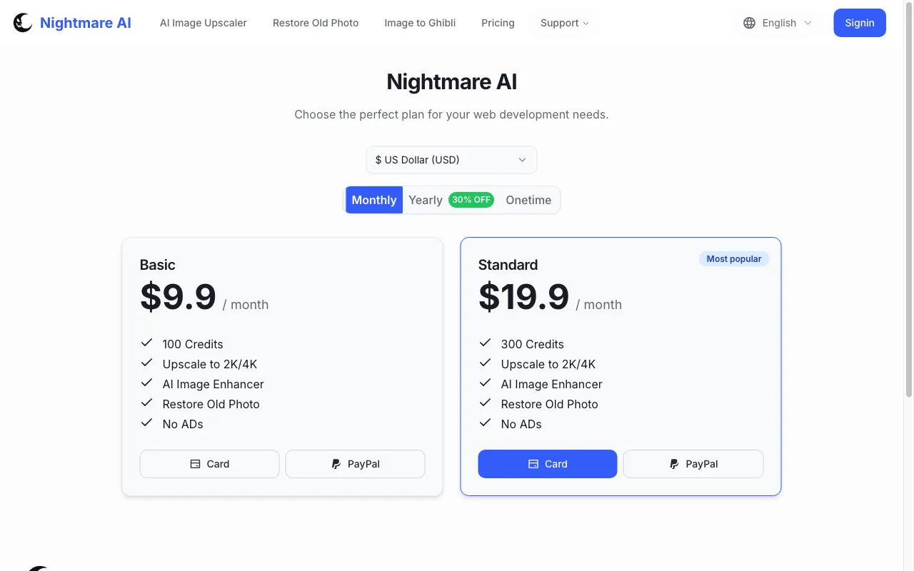This screenshot has height=571, width=914.
Task: Click the PayPal icon in Basic plan
Action: click(x=336, y=464)
